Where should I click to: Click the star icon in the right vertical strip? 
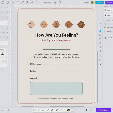click(x=101, y=47)
